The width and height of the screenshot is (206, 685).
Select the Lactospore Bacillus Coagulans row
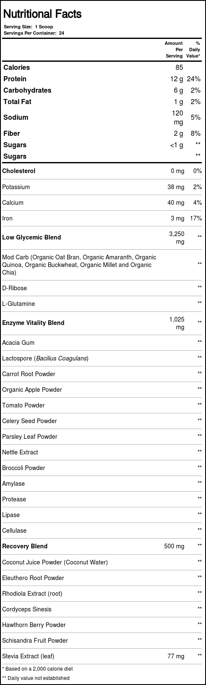tap(103, 358)
